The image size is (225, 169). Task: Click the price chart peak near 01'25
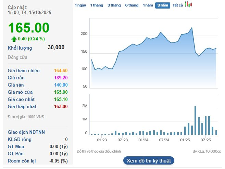pos(192,28)
